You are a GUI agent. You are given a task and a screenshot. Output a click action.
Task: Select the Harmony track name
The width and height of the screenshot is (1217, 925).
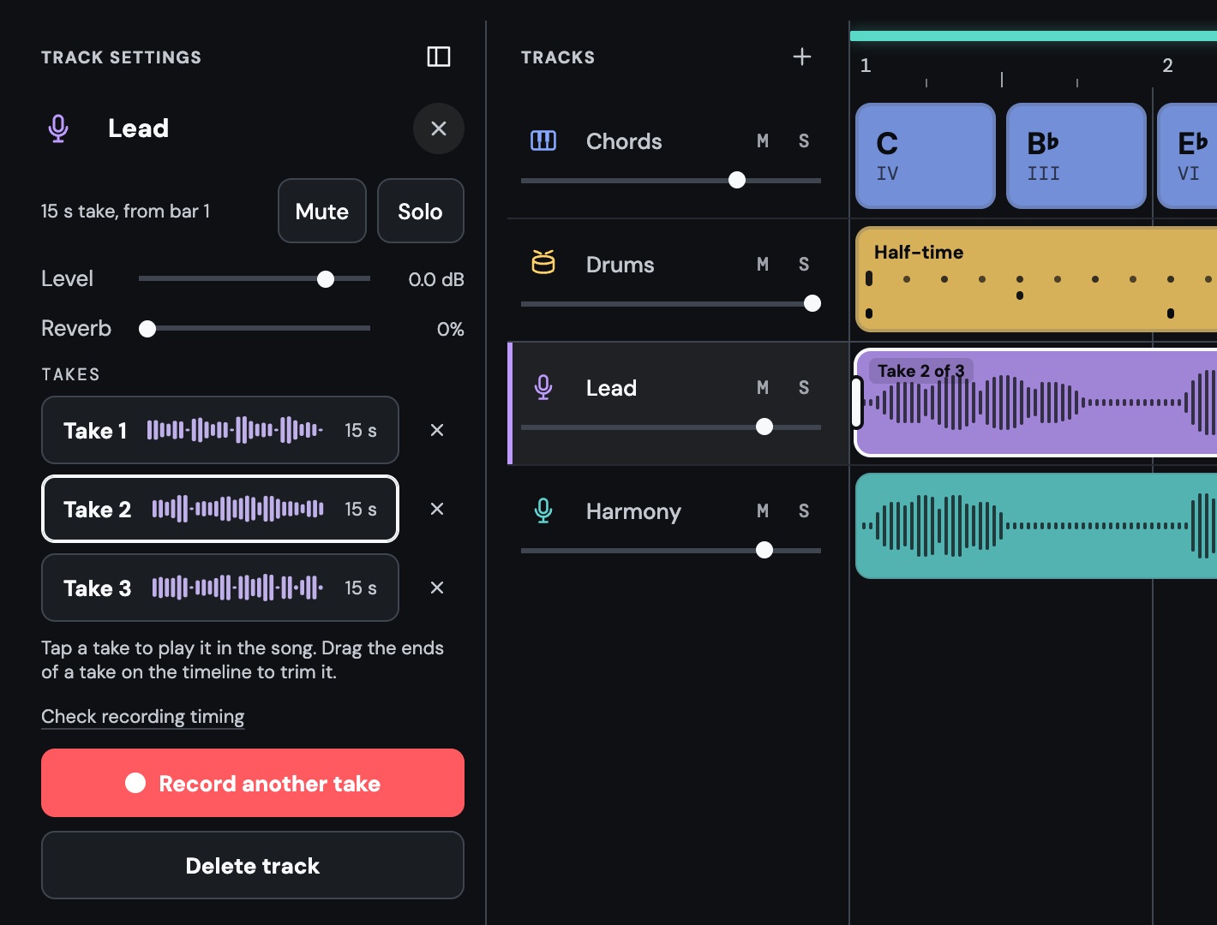coord(633,511)
